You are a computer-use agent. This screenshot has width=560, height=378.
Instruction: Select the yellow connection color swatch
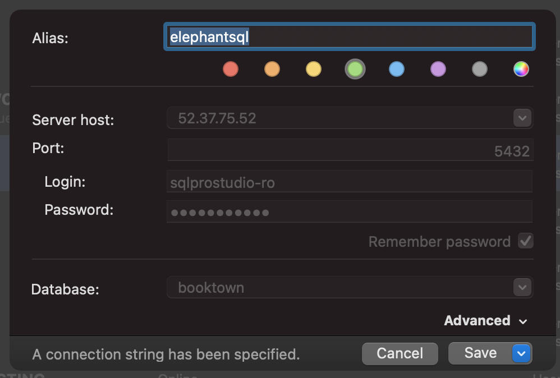(314, 69)
